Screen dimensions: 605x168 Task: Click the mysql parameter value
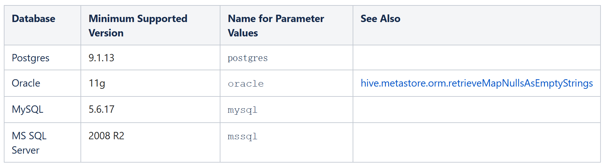point(242,110)
